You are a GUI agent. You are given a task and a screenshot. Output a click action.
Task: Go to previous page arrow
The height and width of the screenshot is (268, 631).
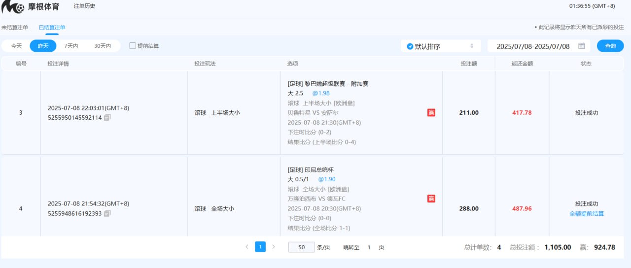(246, 247)
